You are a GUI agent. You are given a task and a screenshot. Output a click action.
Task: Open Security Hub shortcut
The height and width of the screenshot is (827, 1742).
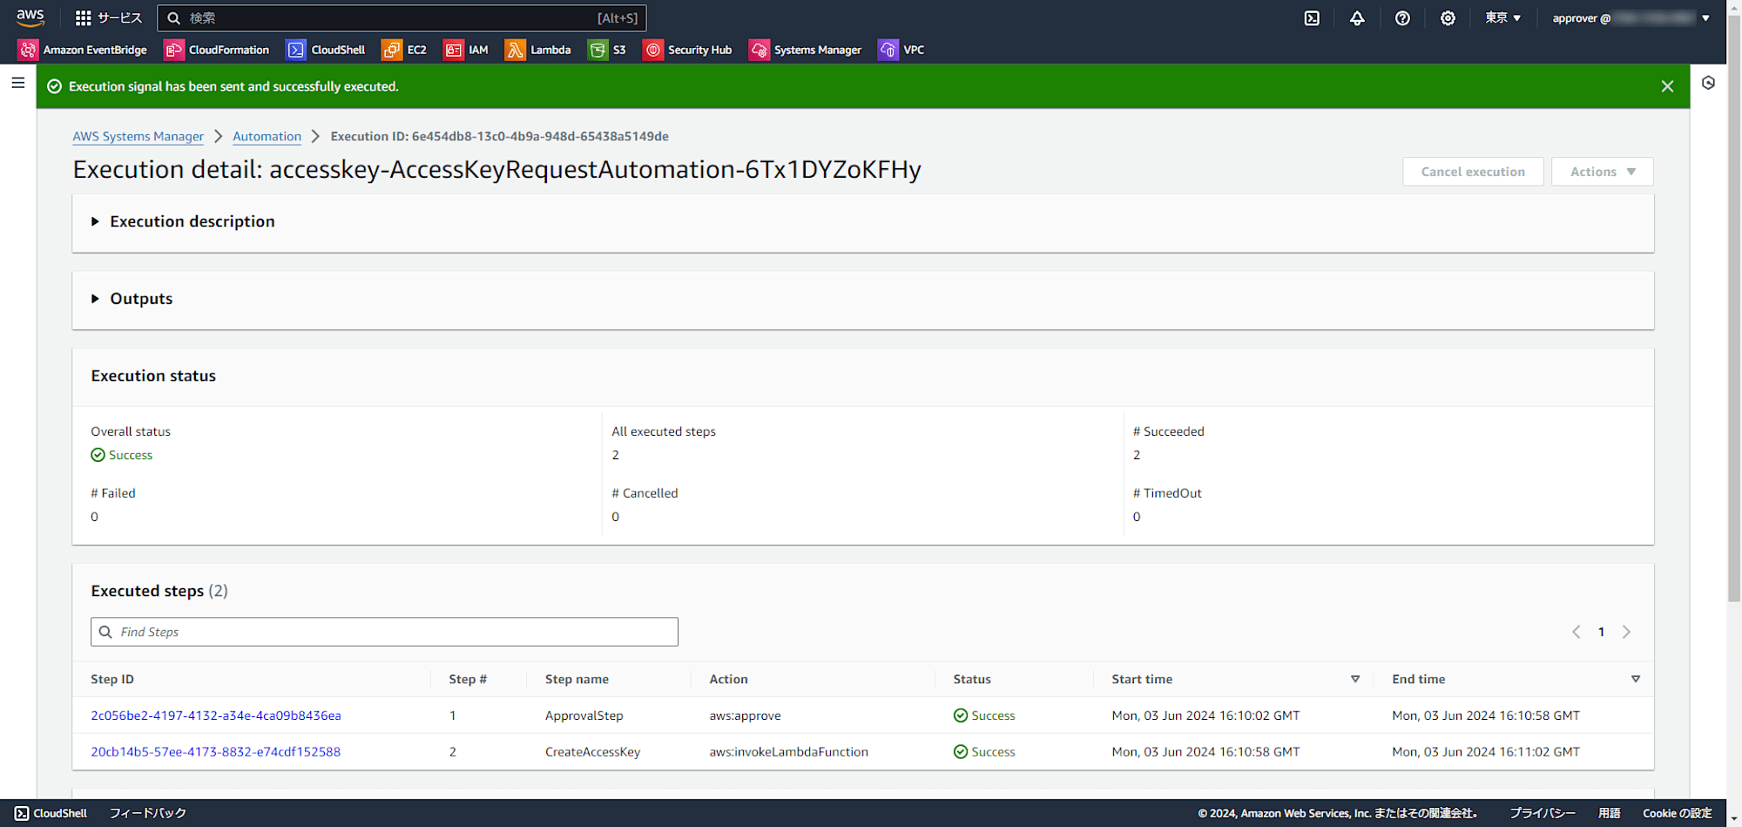coord(688,50)
